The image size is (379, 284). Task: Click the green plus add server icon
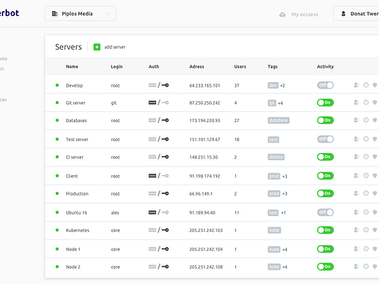pos(97,47)
